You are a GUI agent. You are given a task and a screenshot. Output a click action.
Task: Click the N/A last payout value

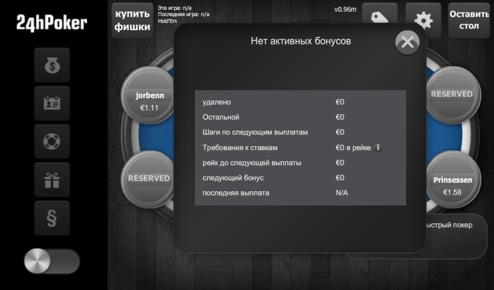click(342, 193)
